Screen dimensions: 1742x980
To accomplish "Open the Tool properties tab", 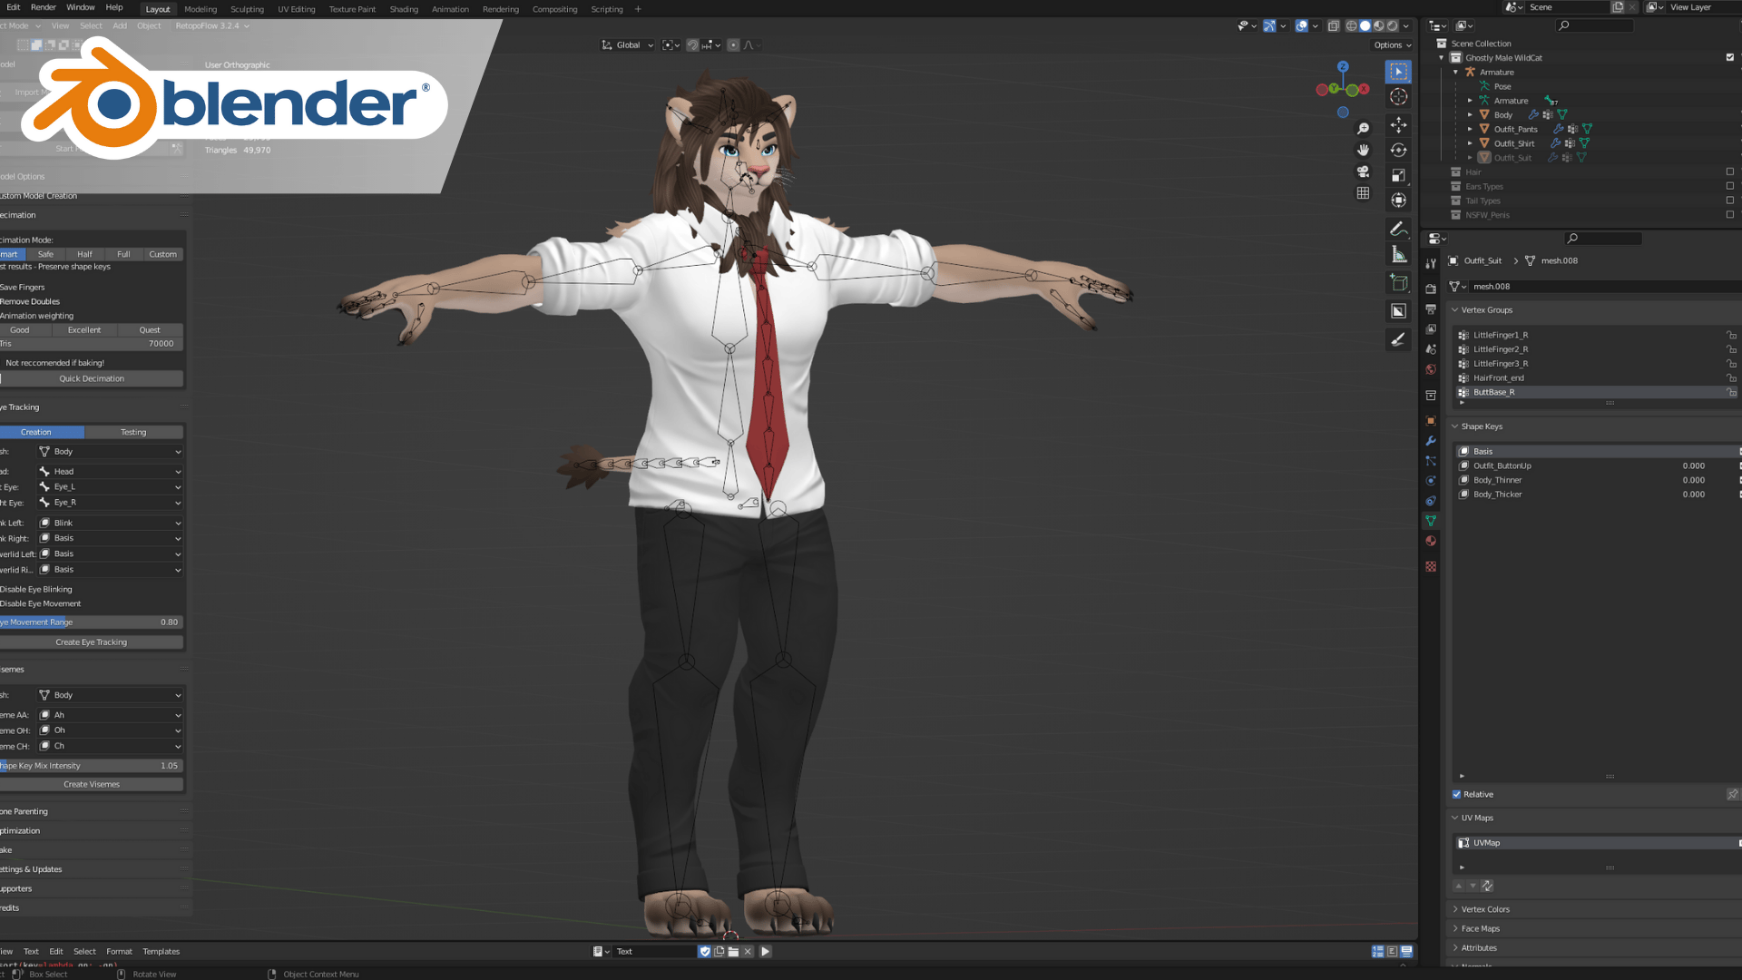I will point(1431,263).
